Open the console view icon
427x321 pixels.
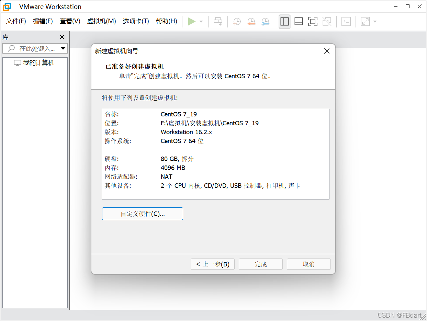346,21
